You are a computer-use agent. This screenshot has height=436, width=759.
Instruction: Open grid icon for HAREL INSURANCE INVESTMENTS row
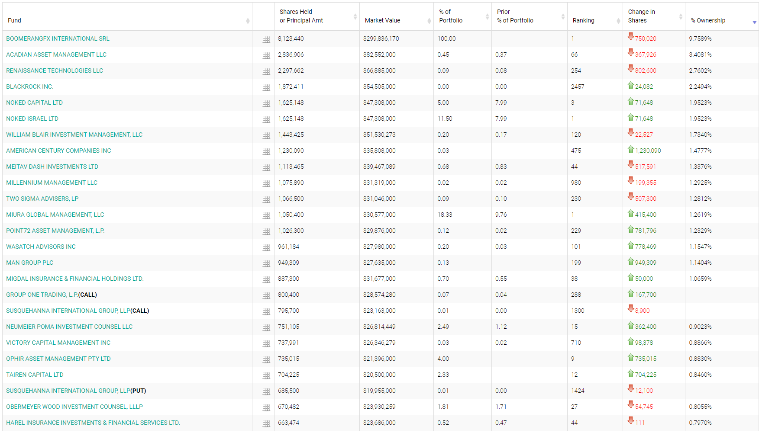coord(266,423)
